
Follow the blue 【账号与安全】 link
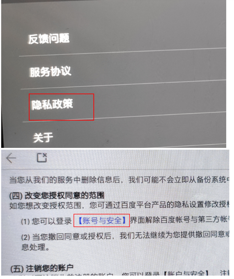click(102, 221)
